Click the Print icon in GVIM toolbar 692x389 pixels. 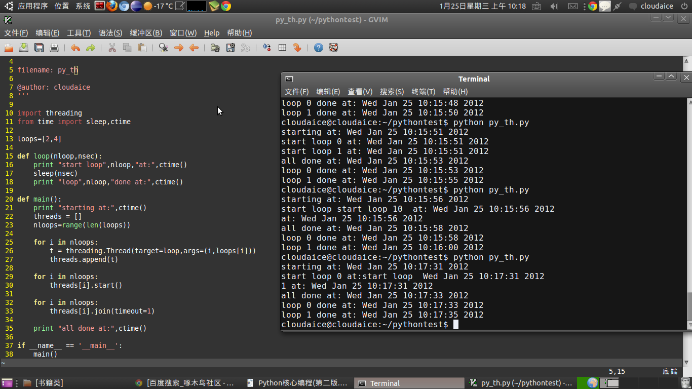pos(54,48)
